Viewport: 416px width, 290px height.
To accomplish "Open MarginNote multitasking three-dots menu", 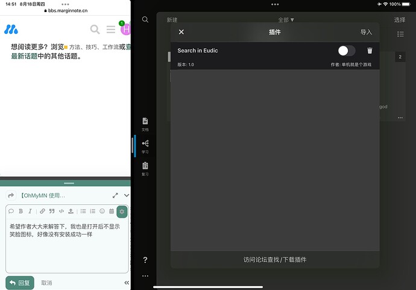I will [x=275, y=4].
